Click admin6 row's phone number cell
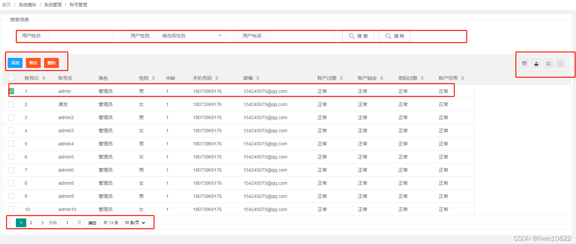 point(207,170)
